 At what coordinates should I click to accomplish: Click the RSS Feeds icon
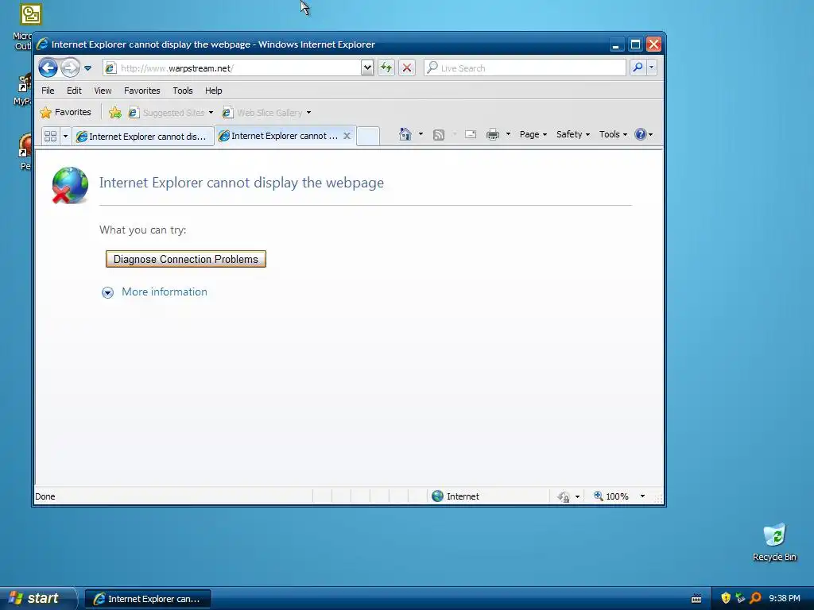click(x=439, y=135)
